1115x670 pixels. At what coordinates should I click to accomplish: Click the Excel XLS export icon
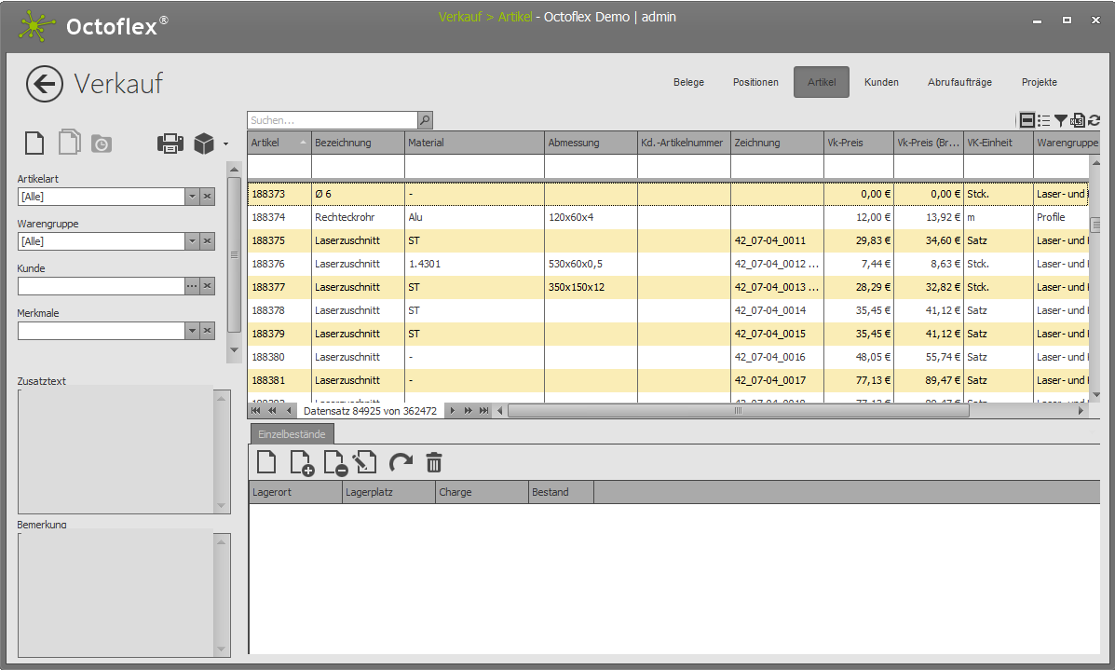coord(1078,120)
